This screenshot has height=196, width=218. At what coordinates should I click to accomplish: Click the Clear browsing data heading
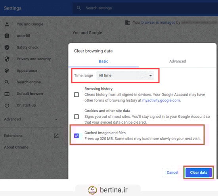point(93,51)
